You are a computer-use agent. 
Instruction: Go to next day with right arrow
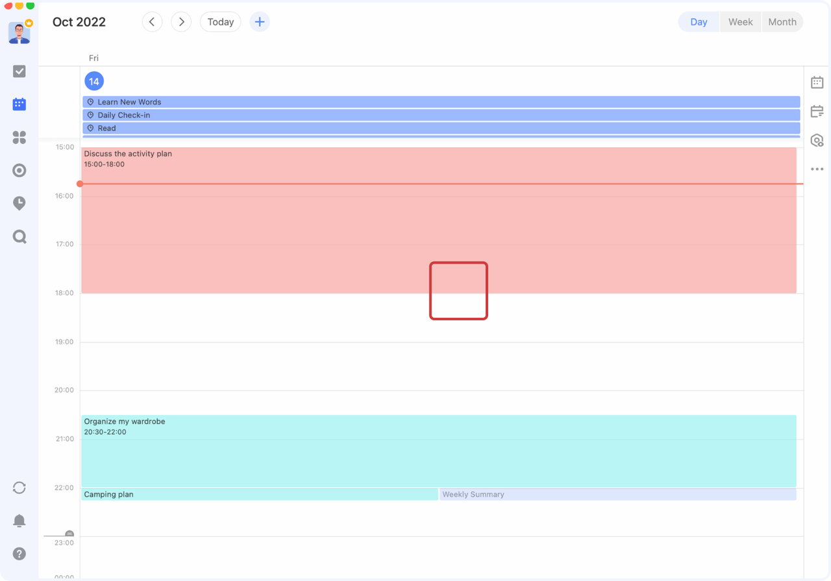[181, 22]
